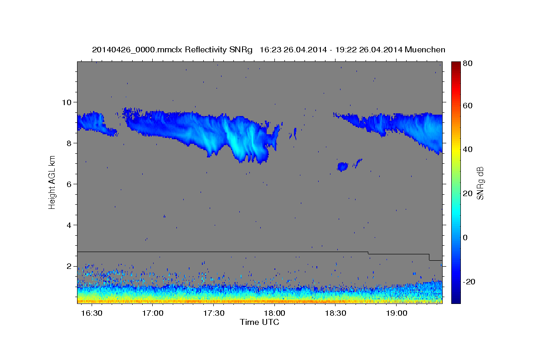Click the black step line drop near 19:16
The width and height of the screenshot is (547, 364).
click(x=429, y=257)
